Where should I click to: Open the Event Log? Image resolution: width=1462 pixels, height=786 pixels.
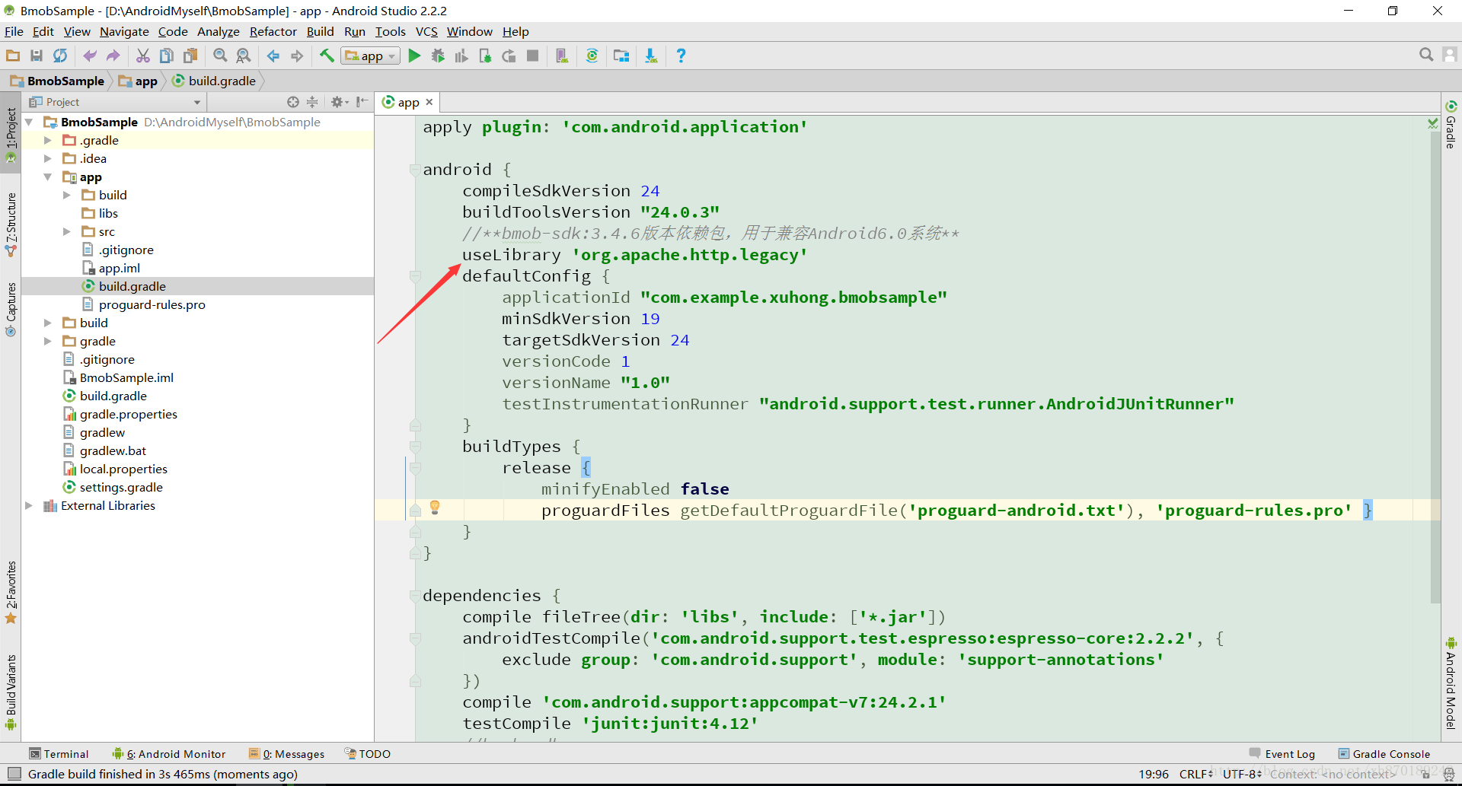(x=1282, y=753)
